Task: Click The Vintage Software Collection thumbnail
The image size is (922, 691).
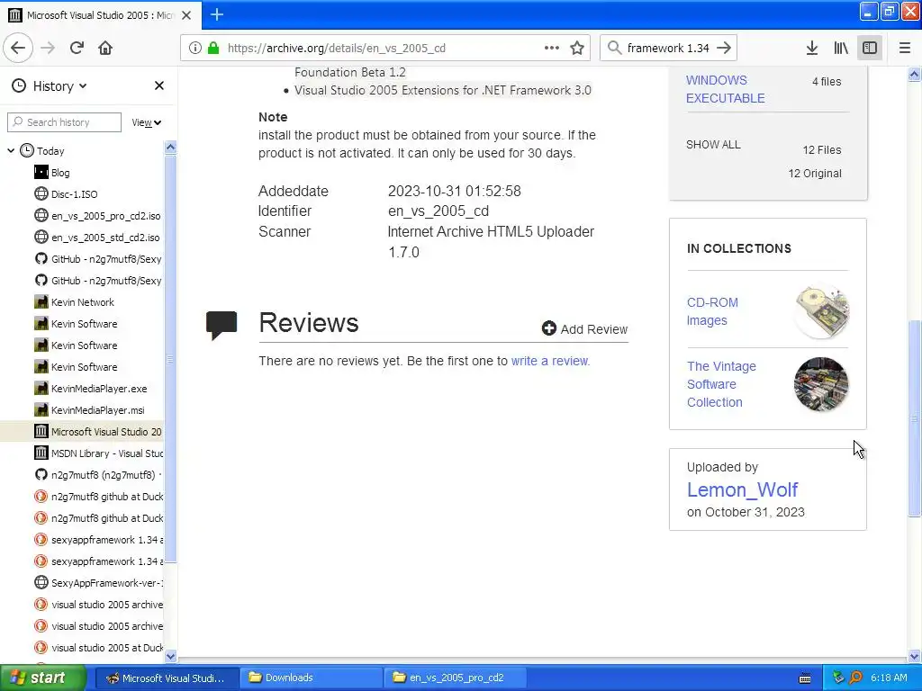Action: (821, 384)
